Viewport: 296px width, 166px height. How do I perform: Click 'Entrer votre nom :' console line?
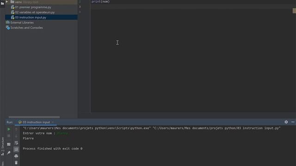pos(39,133)
